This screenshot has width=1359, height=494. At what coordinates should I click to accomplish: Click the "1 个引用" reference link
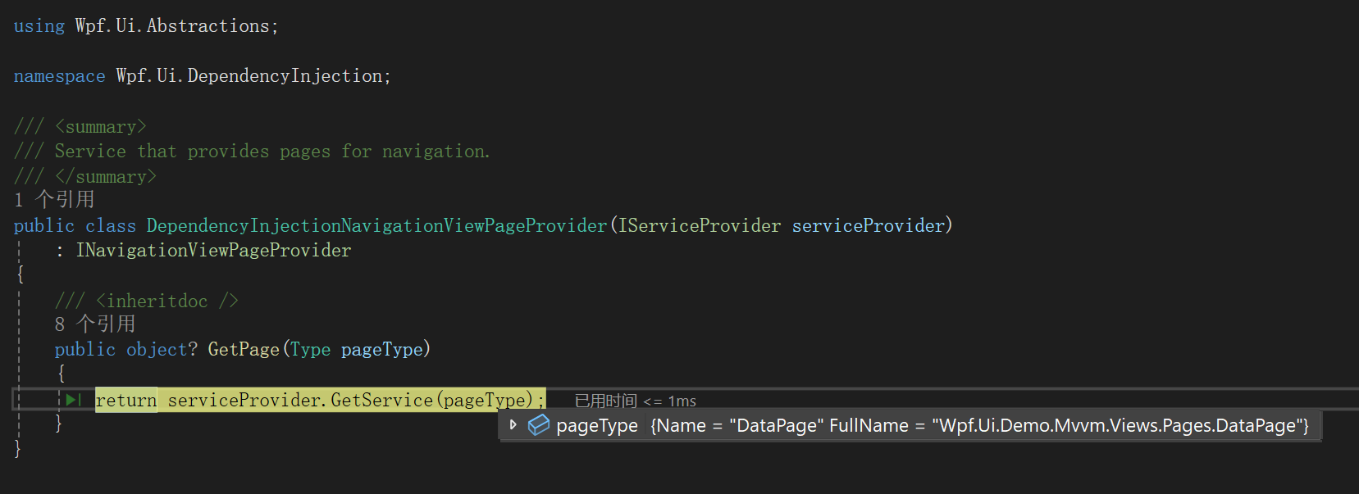[54, 199]
